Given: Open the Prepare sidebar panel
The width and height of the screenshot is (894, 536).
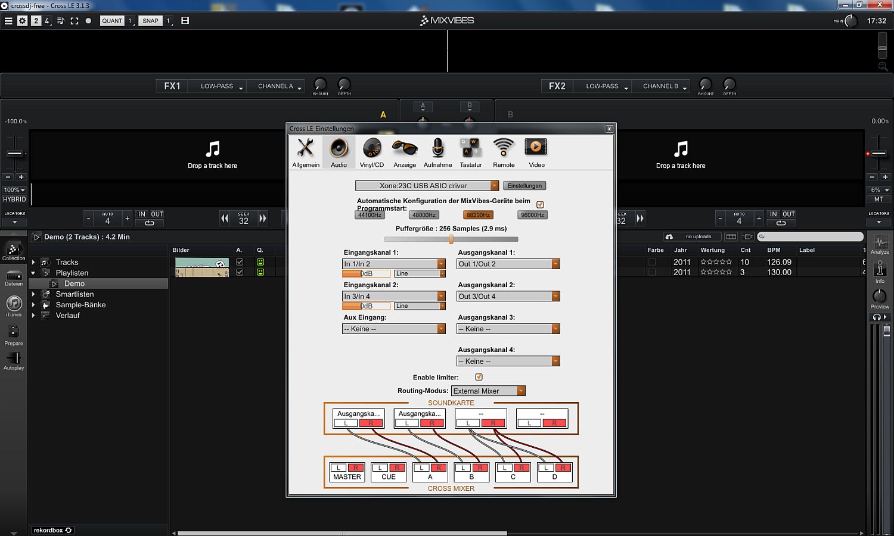Looking at the screenshot, I should pyautogui.click(x=14, y=335).
